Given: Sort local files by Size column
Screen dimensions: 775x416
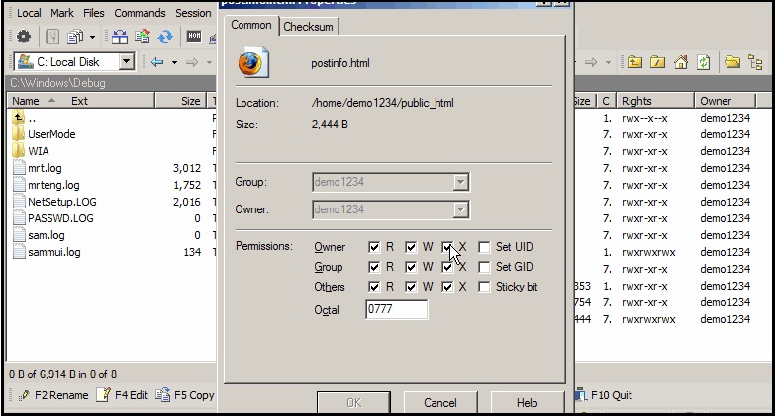Looking at the screenshot, I should [181, 101].
